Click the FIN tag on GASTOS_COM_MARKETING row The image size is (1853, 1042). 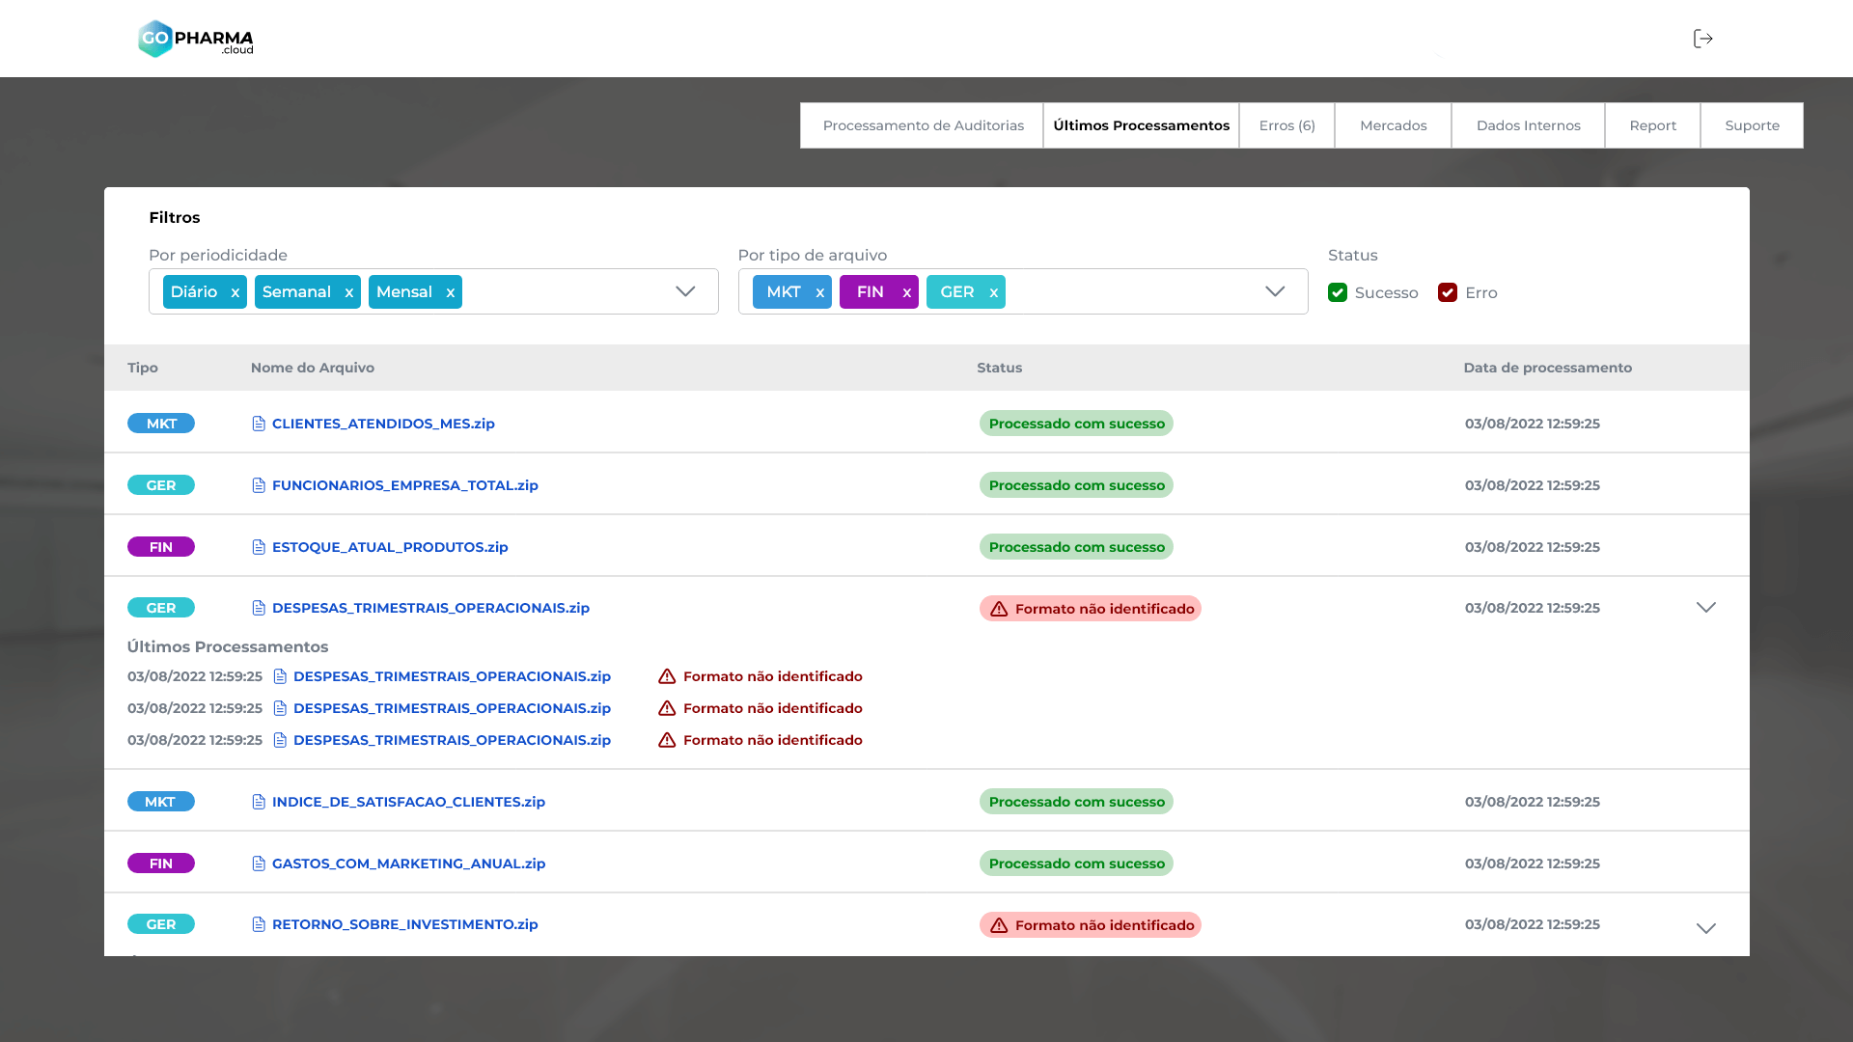(161, 864)
